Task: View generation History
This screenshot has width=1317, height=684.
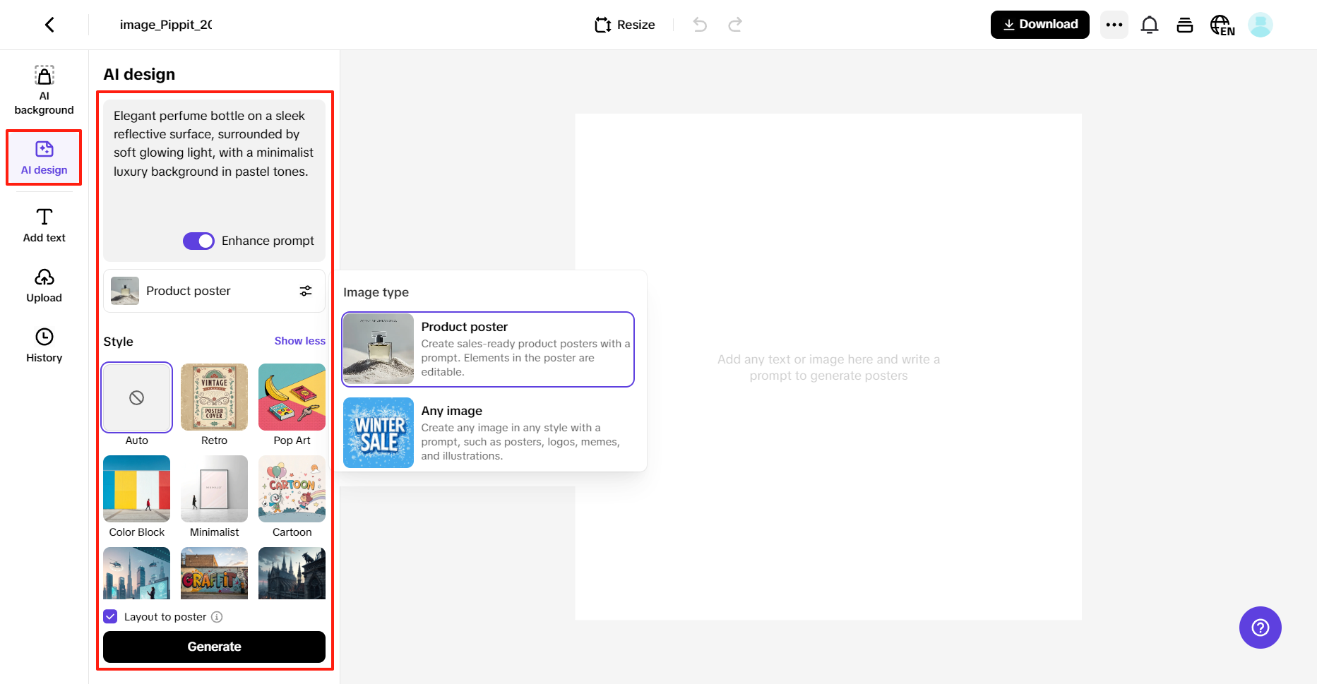Action: click(x=44, y=345)
